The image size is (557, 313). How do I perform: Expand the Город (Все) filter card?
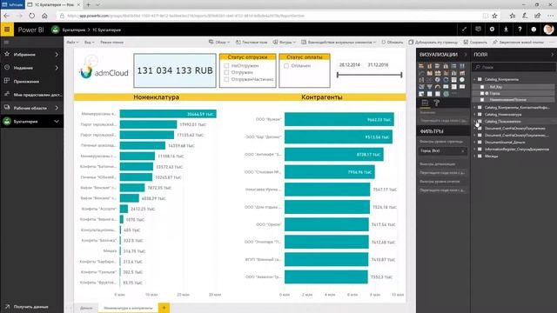click(443, 150)
